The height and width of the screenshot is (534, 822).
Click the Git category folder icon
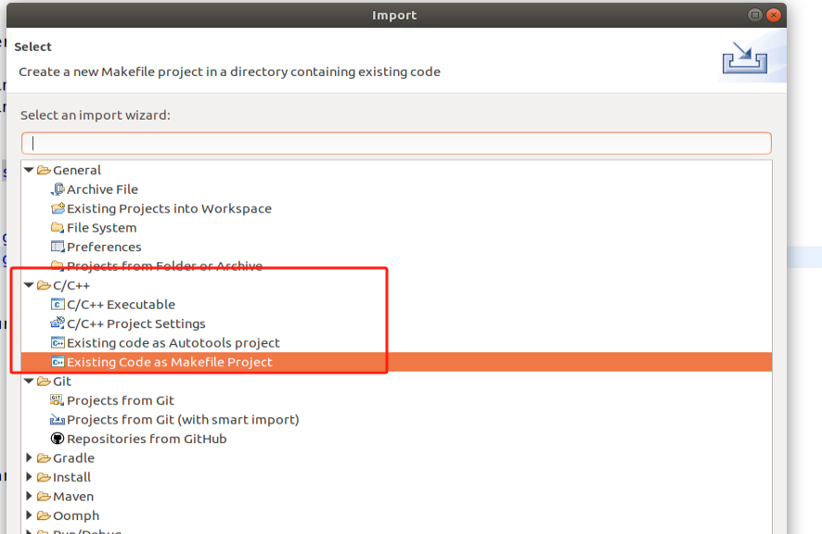click(44, 382)
